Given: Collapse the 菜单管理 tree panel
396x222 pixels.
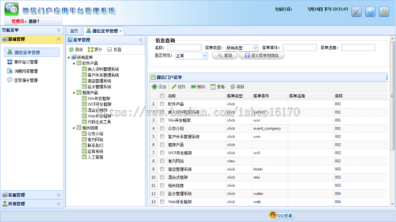Looking at the screenshot, I should pyautogui.click(x=141, y=40).
